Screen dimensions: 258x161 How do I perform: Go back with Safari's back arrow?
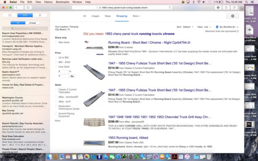coord(16,8)
